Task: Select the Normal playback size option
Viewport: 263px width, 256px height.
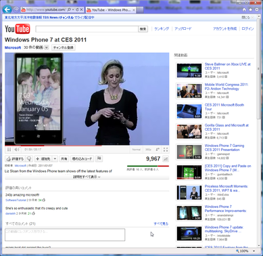Action: point(136,150)
